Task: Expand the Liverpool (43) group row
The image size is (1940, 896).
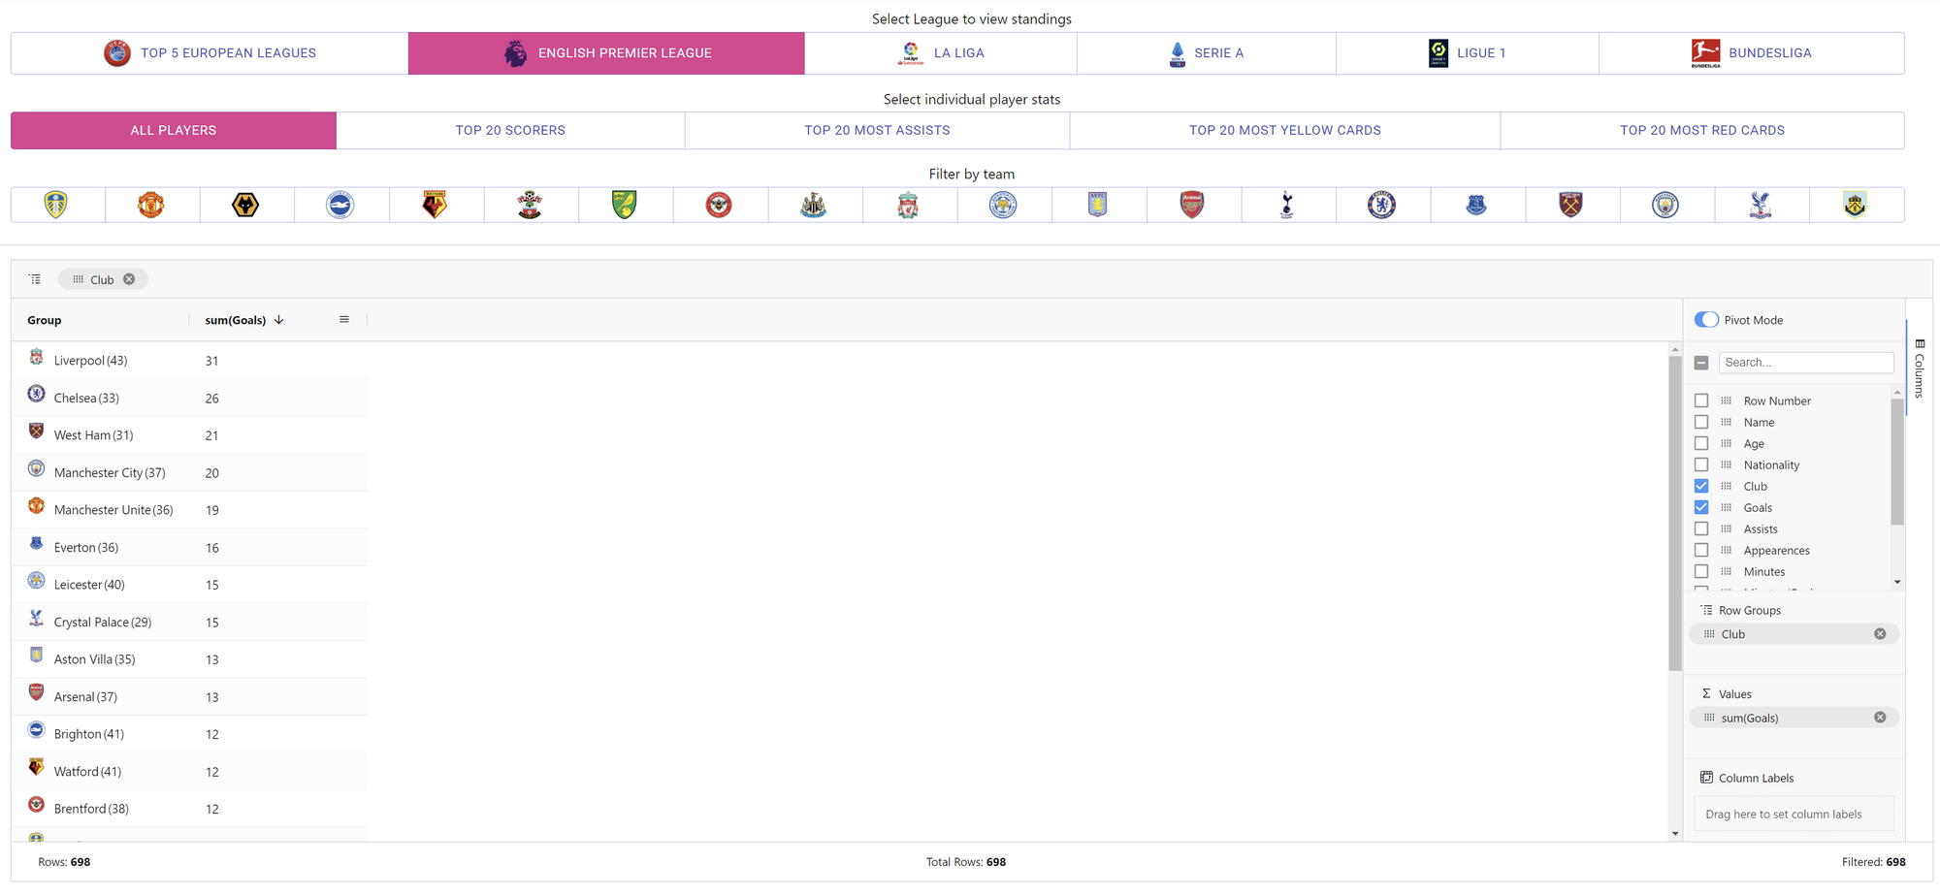Action: (189, 361)
